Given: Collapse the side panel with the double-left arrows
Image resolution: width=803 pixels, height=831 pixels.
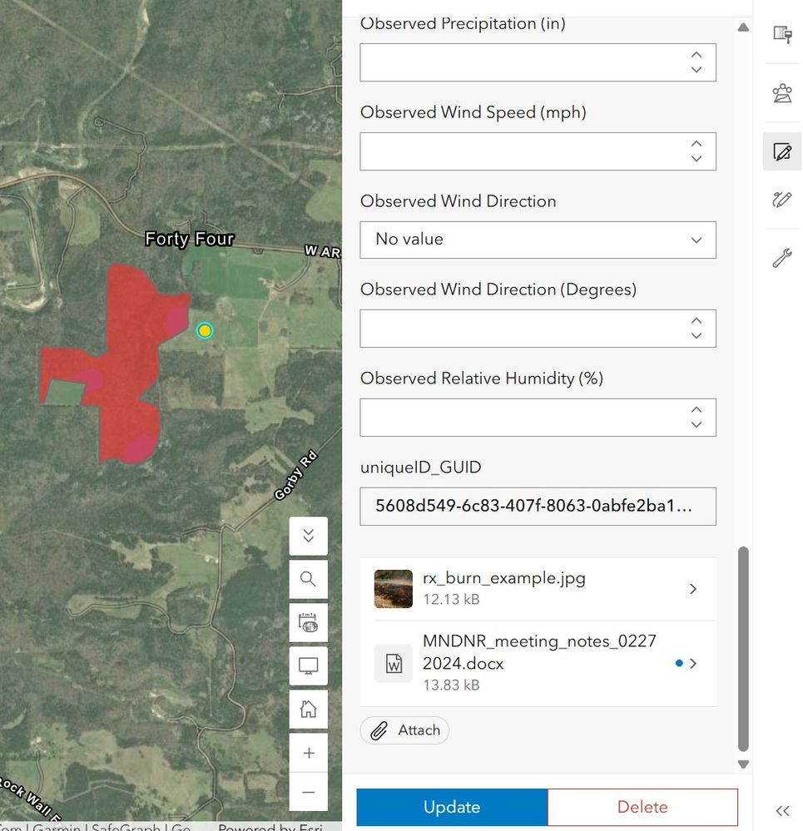Looking at the screenshot, I should coord(782,811).
